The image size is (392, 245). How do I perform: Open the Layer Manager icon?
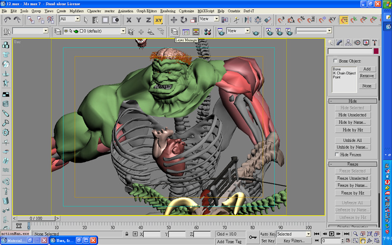coord(174,32)
